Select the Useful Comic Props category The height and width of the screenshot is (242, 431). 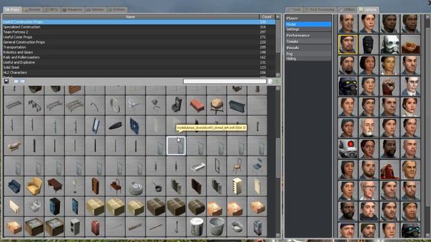point(139,37)
